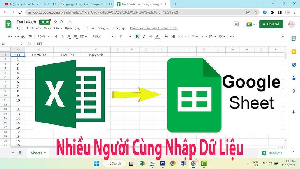Open the Trợ giúp menu
This screenshot has width=300, height=169.
119,28
